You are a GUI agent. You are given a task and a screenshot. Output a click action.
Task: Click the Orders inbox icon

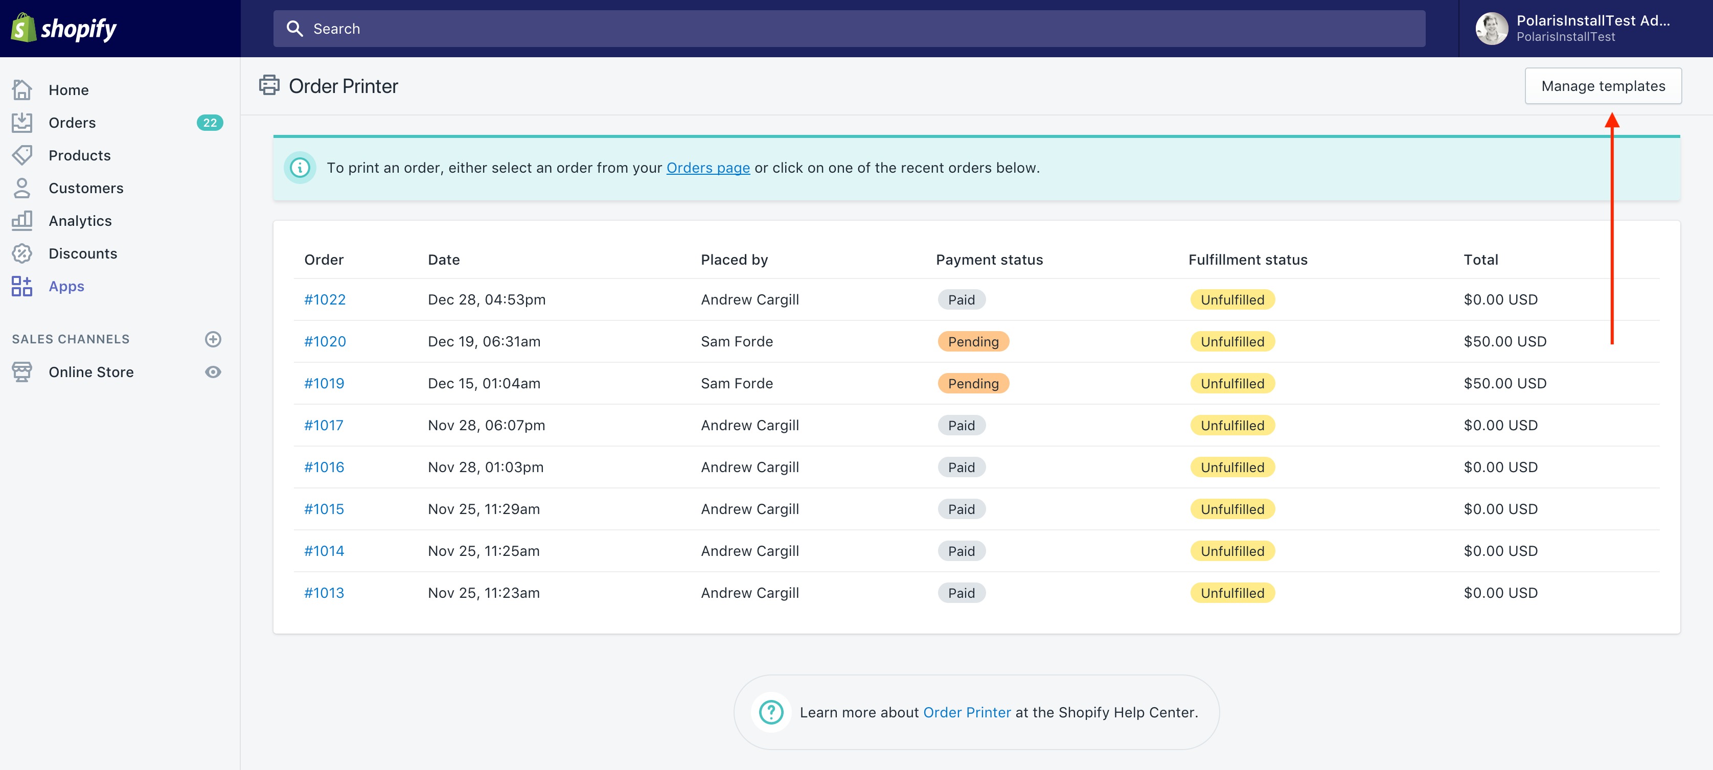(x=22, y=122)
